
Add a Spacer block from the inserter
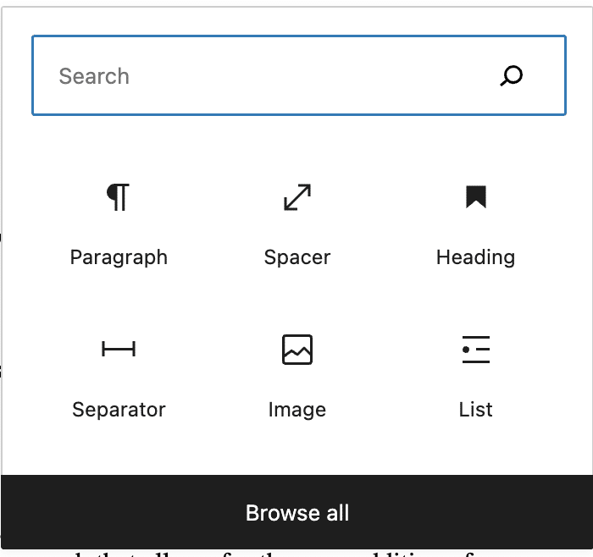[297, 224]
